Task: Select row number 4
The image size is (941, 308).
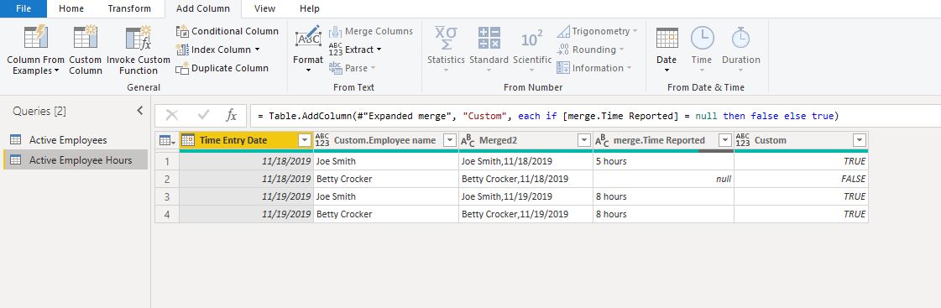Action: (x=167, y=214)
